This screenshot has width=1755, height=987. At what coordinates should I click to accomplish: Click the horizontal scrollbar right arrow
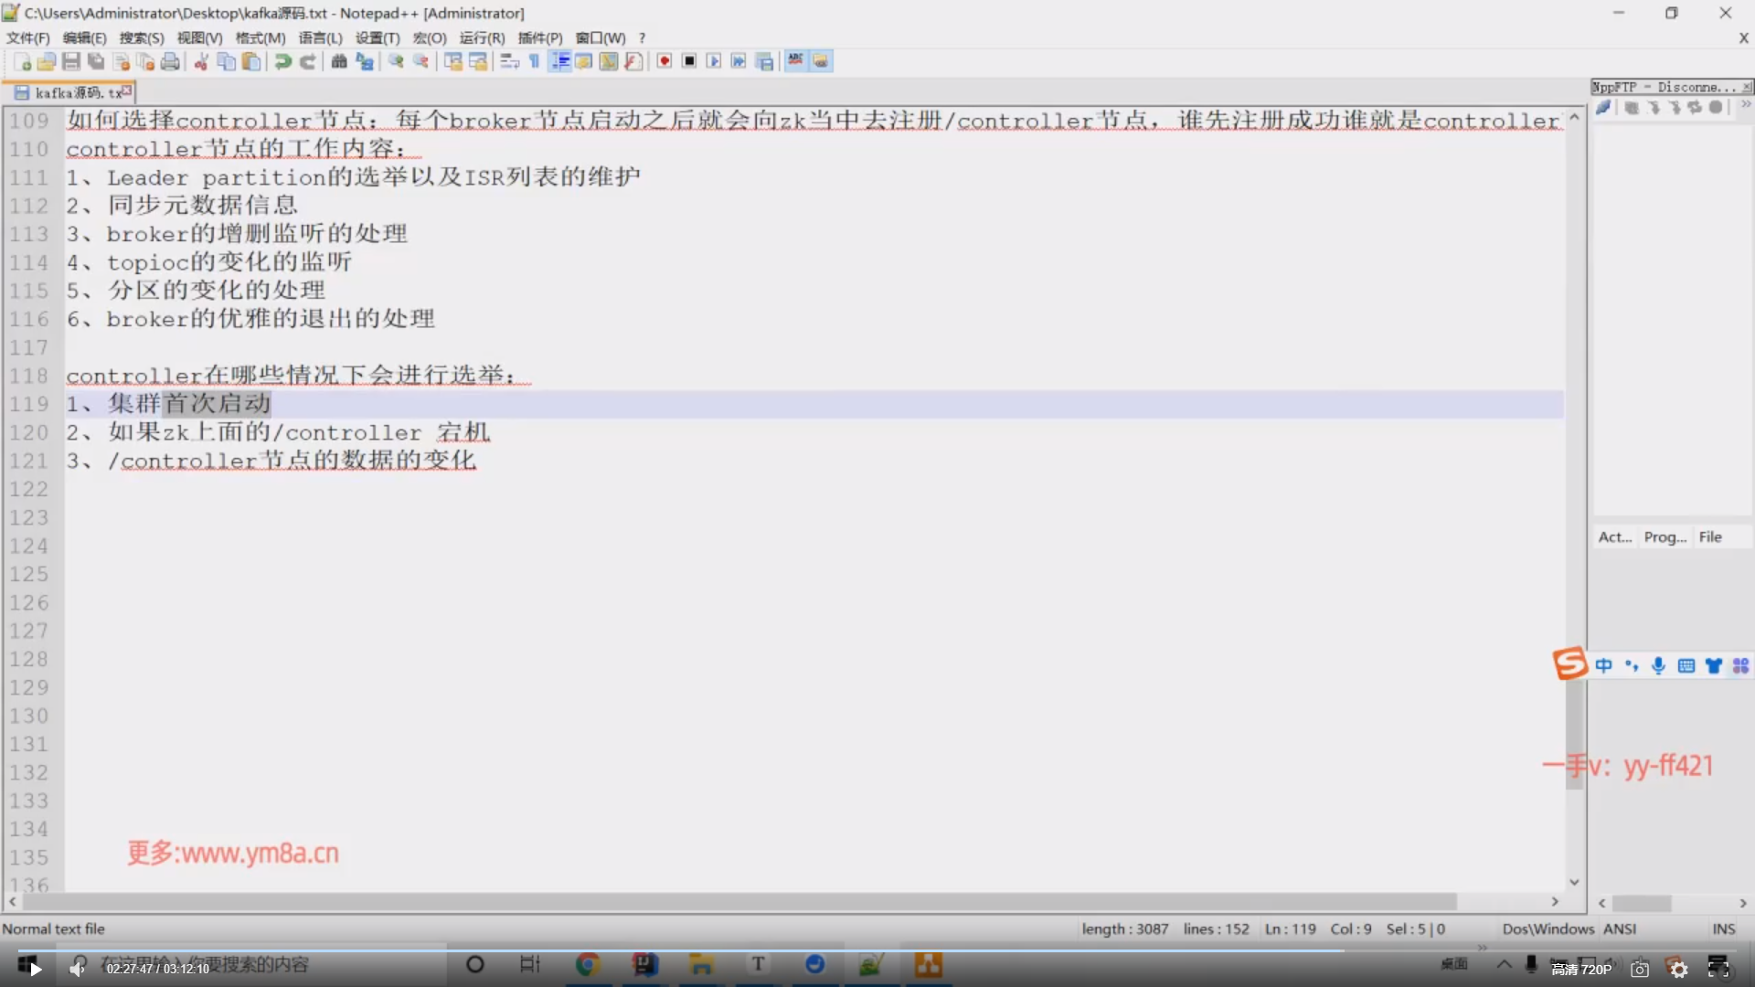click(1555, 902)
